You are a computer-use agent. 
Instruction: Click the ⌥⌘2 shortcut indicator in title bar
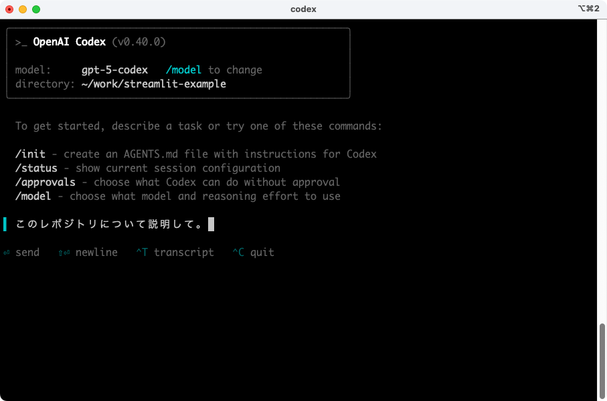tap(588, 9)
